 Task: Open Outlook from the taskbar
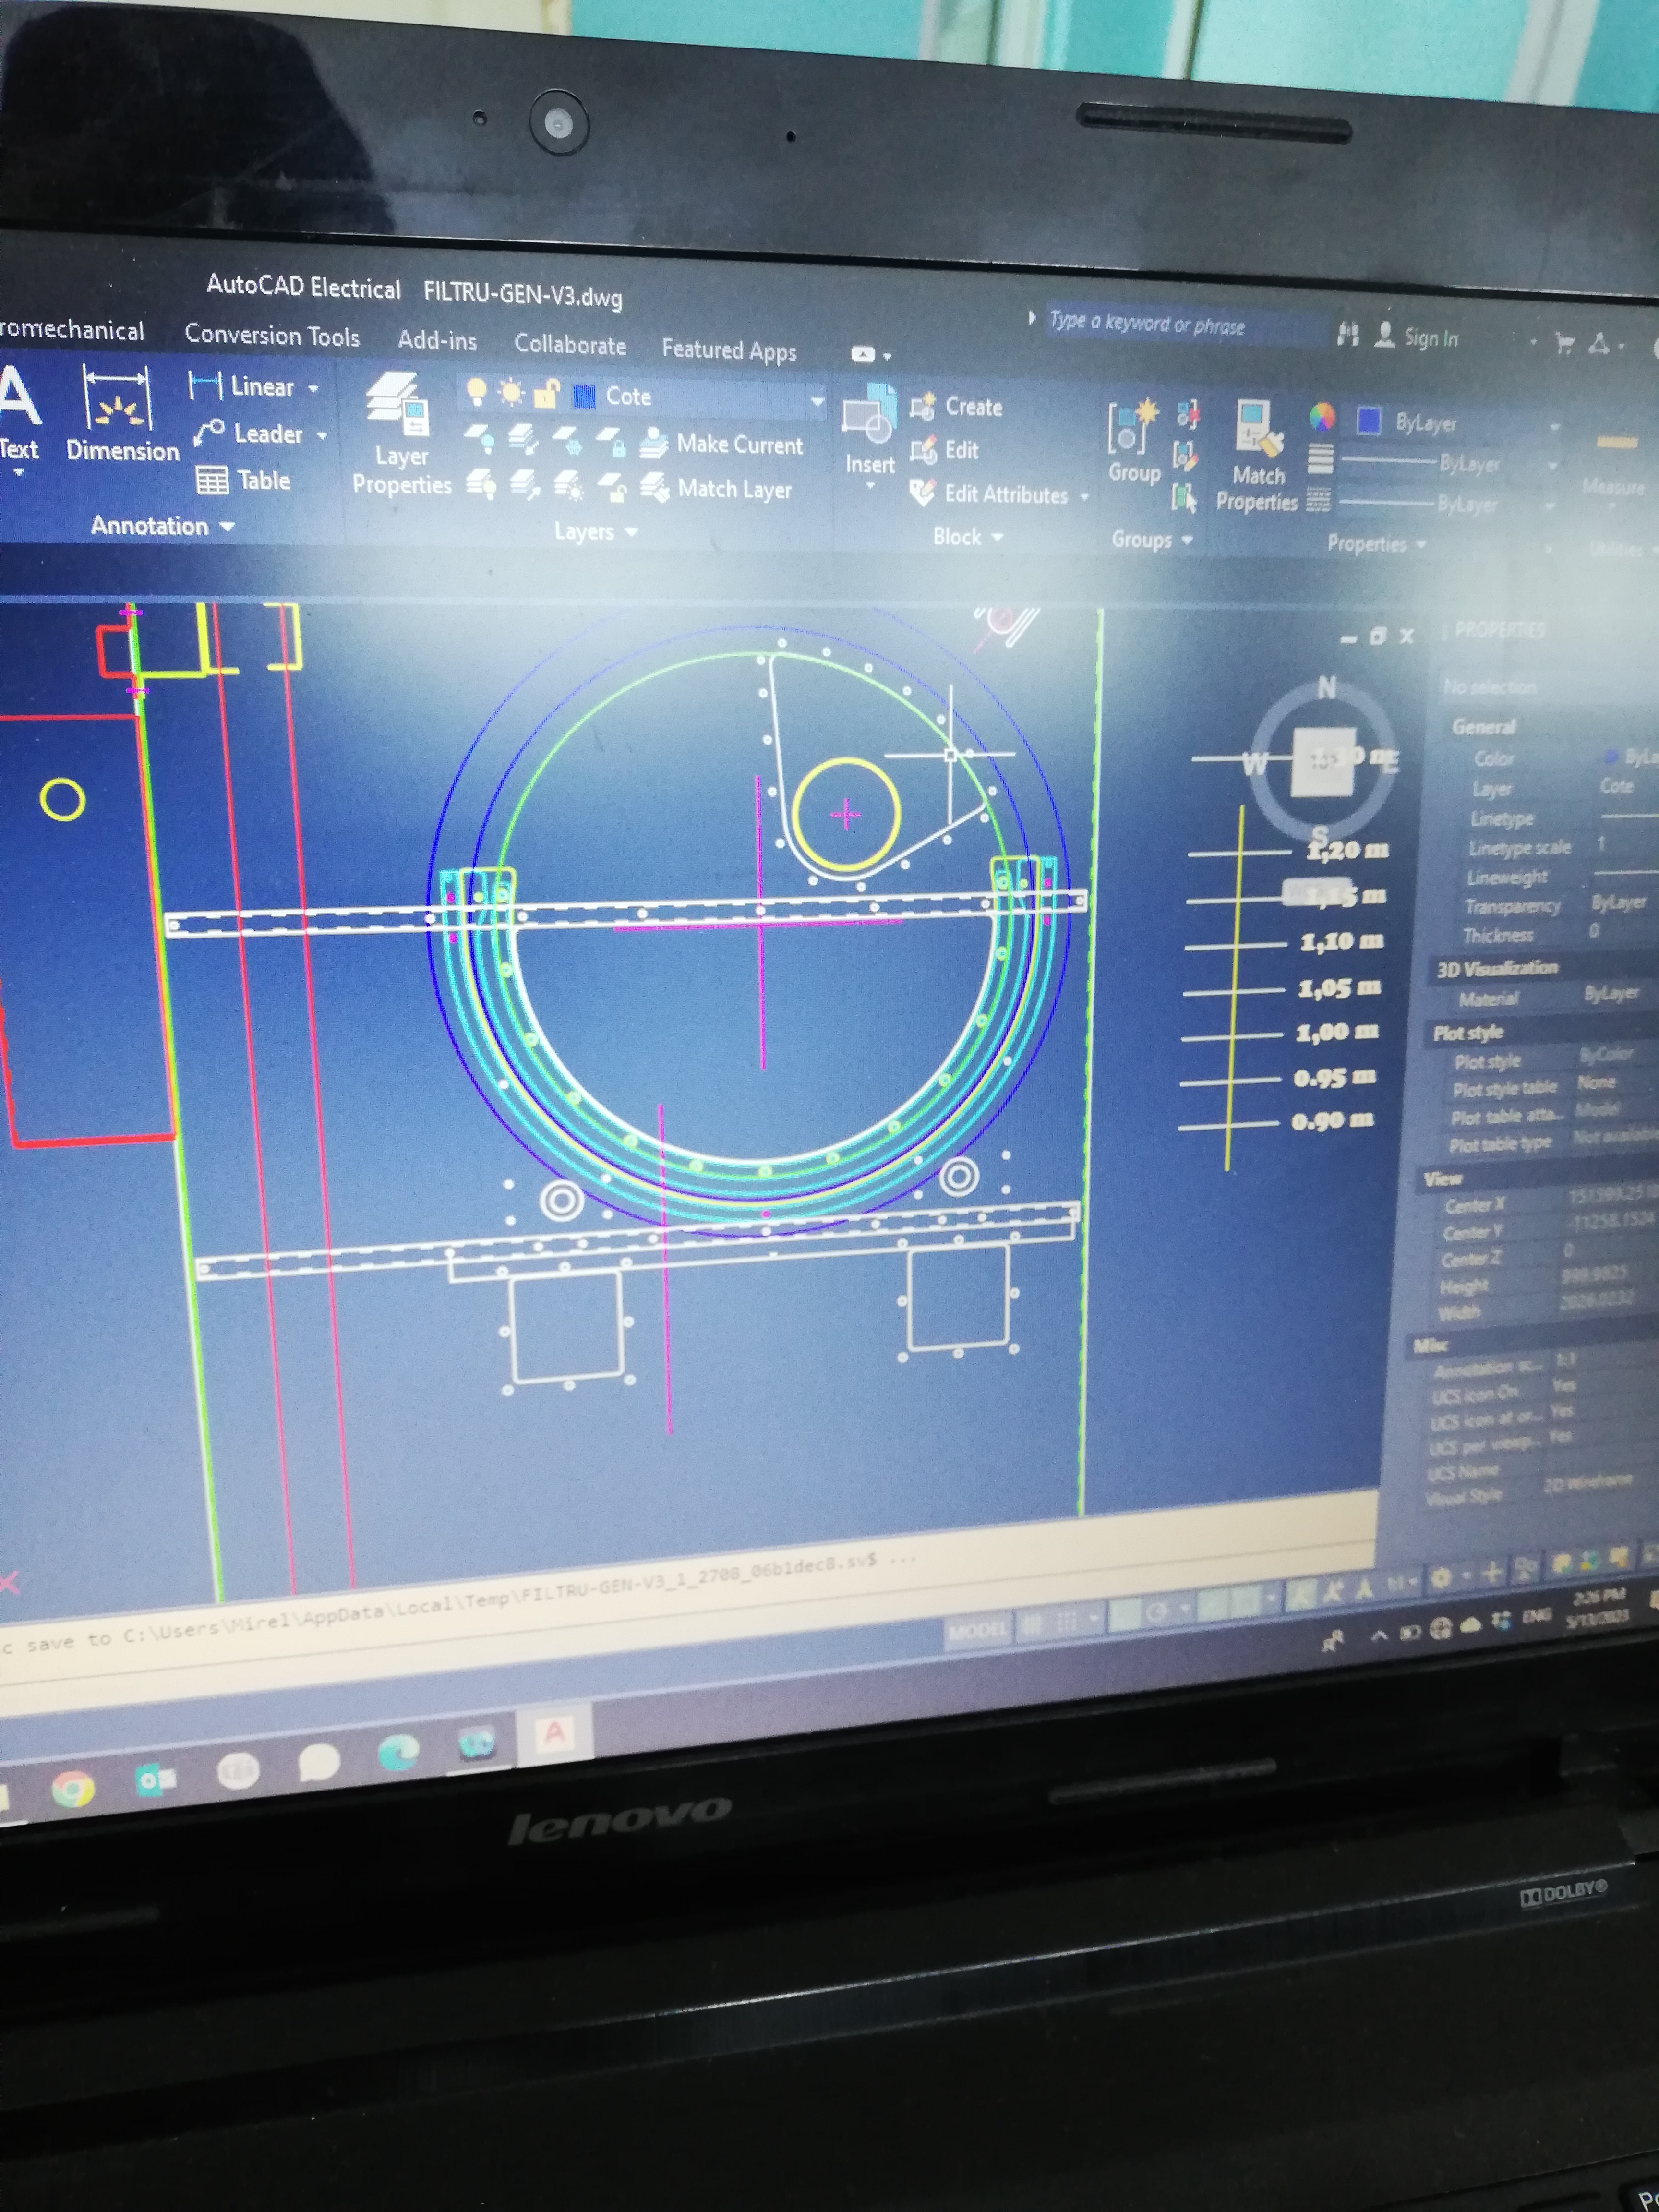click(x=155, y=1780)
